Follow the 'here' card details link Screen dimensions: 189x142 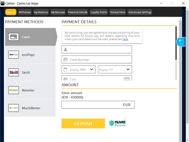click(x=125, y=39)
